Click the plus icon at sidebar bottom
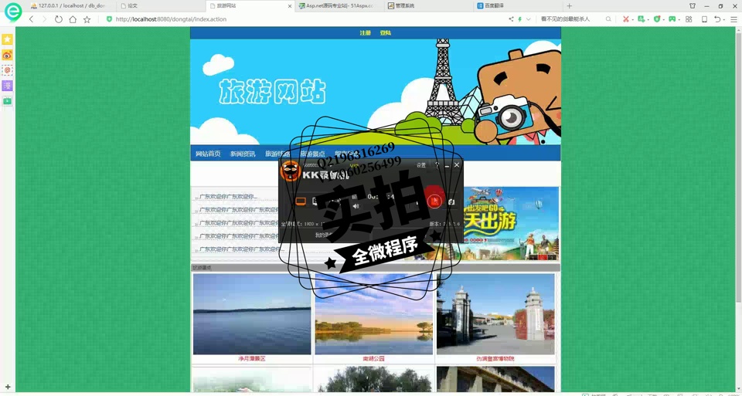 pyautogui.click(x=7, y=387)
